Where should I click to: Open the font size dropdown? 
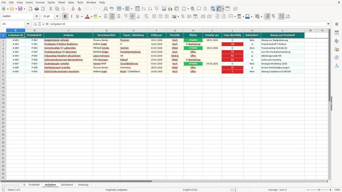[57, 16]
